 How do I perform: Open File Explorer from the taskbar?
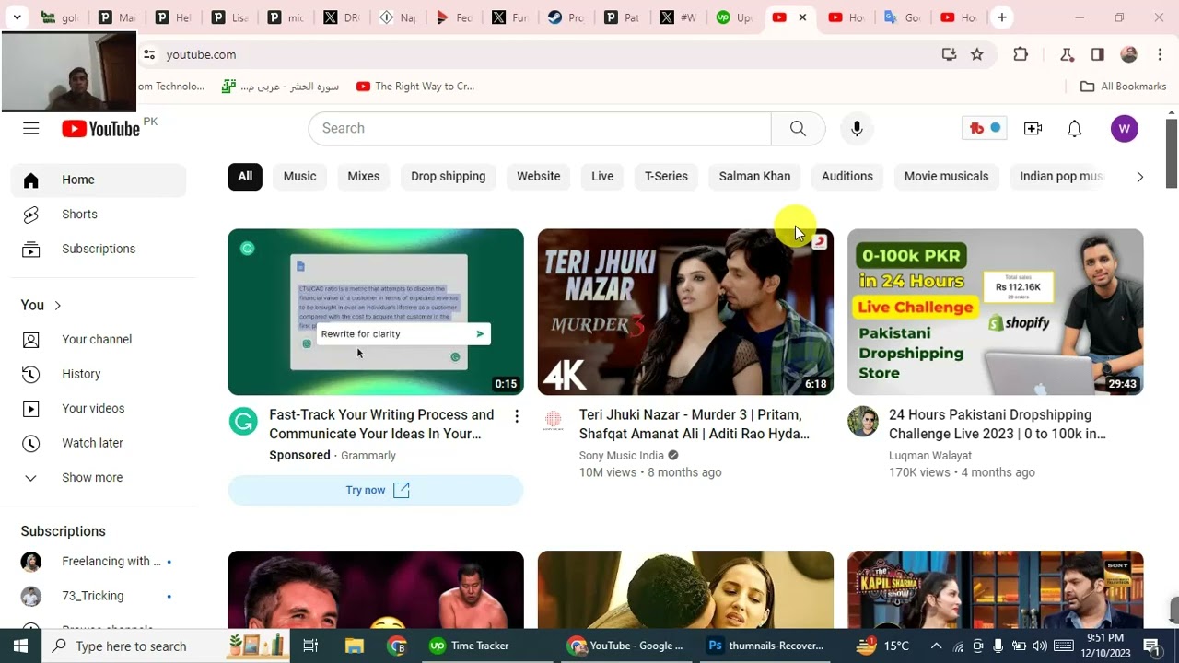(354, 646)
